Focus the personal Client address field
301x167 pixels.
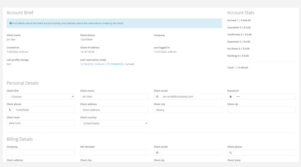(114, 110)
